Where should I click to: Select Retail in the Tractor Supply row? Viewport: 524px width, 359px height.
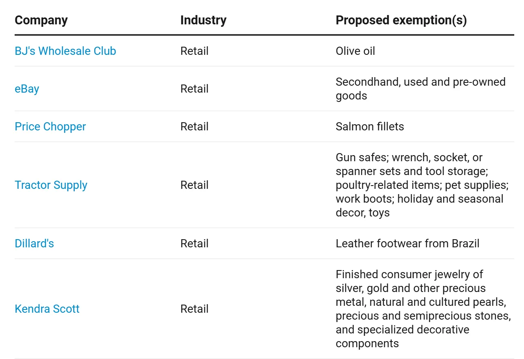pyautogui.click(x=195, y=185)
